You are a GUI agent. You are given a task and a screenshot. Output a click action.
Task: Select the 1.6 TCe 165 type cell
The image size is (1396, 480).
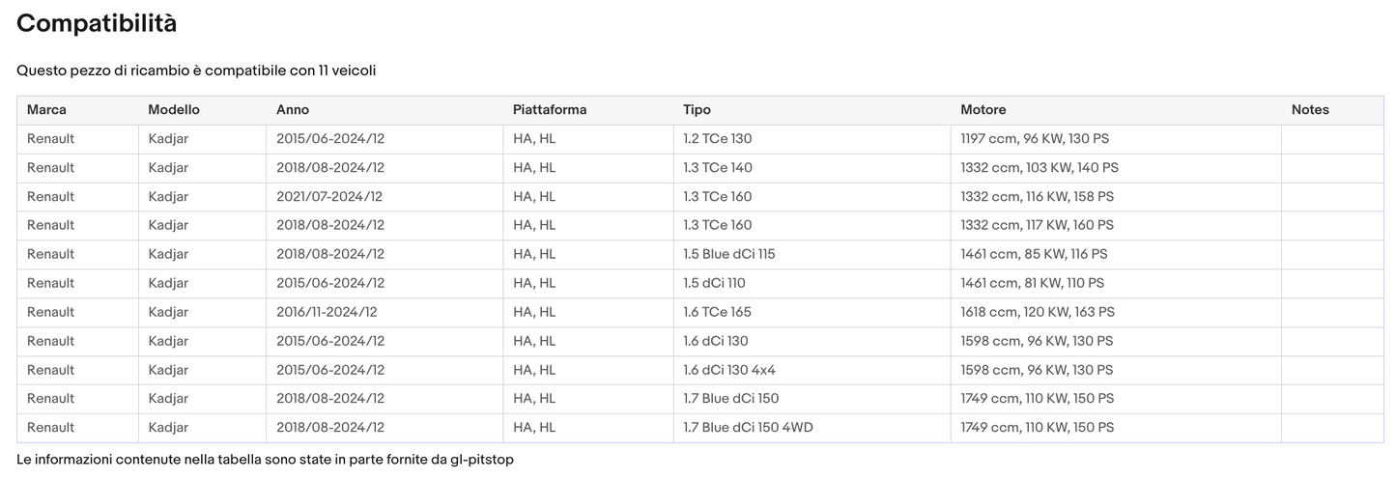pos(717,312)
